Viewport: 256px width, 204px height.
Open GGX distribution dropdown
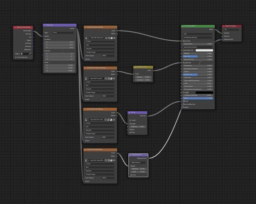tap(198, 34)
